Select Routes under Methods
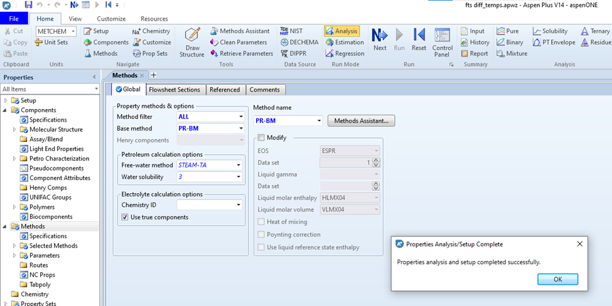The width and height of the screenshot is (612, 306). point(39,265)
